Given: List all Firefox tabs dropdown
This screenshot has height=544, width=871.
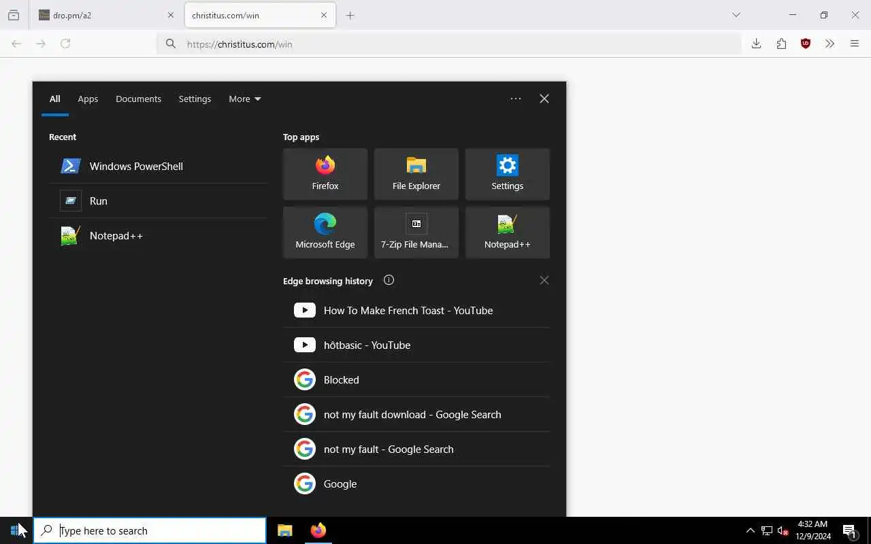Looking at the screenshot, I should (x=736, y=15).
